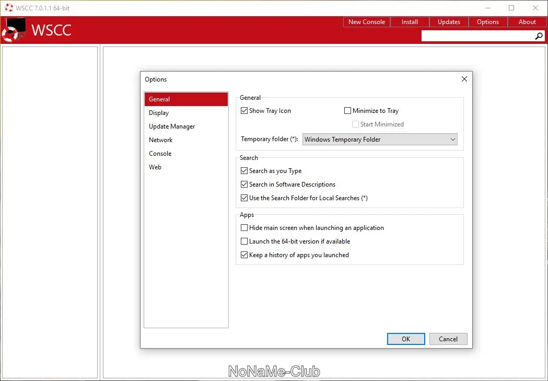
Task: Select the Console options category
Action: click(186, 154)
